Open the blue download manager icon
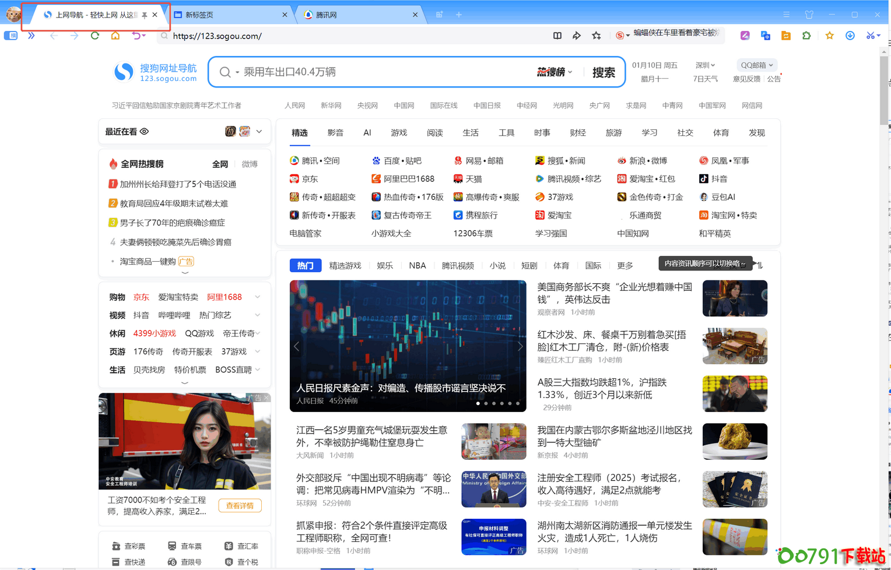Screen dimensions: 891x570 (850, 36)
